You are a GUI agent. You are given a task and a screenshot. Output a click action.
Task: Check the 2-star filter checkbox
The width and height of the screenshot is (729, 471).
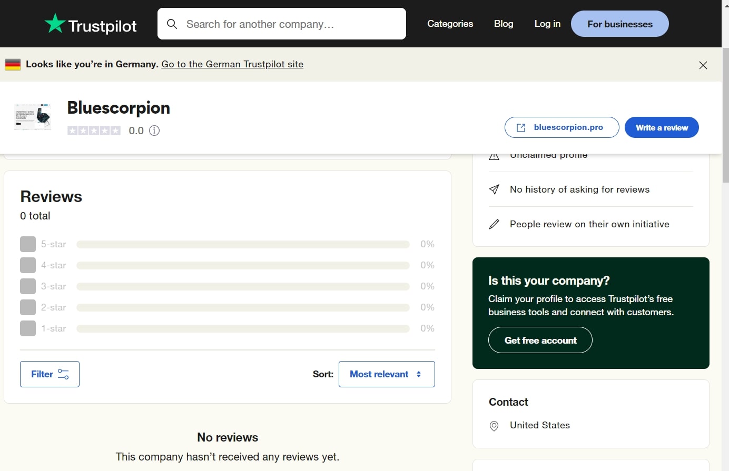pyautogui.click(x=28, y=307)
